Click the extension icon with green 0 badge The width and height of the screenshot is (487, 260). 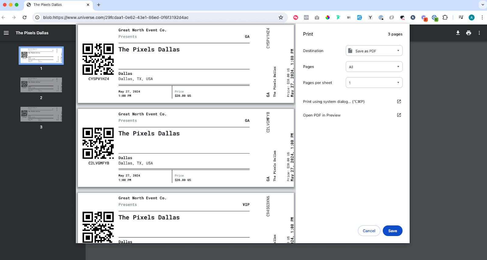point(435,18)
